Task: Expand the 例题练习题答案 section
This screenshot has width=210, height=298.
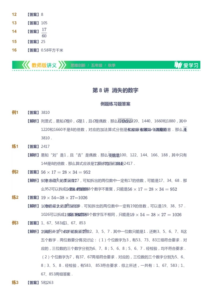Action: pyautogui.click(x=115, y=104)
